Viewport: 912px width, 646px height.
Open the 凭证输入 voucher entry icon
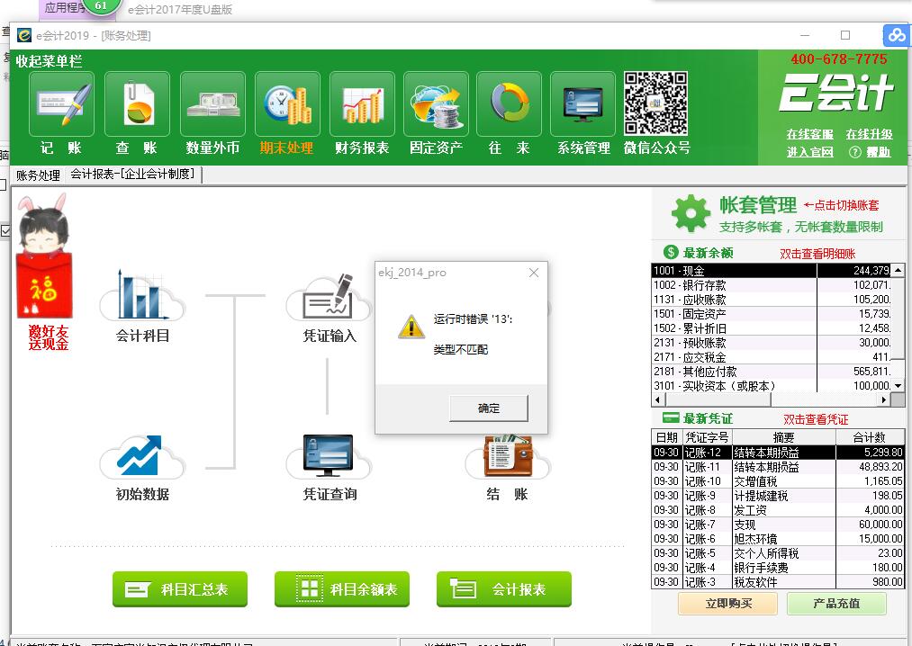pyautogui.click(x=330, y=297)
